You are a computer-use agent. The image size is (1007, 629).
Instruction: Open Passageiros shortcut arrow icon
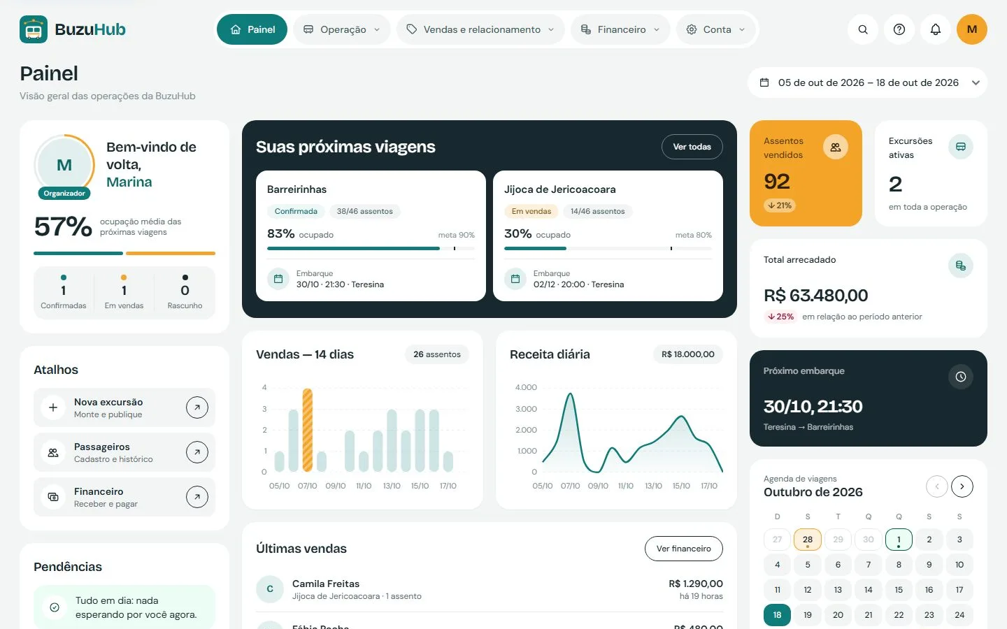coord(197,452)
